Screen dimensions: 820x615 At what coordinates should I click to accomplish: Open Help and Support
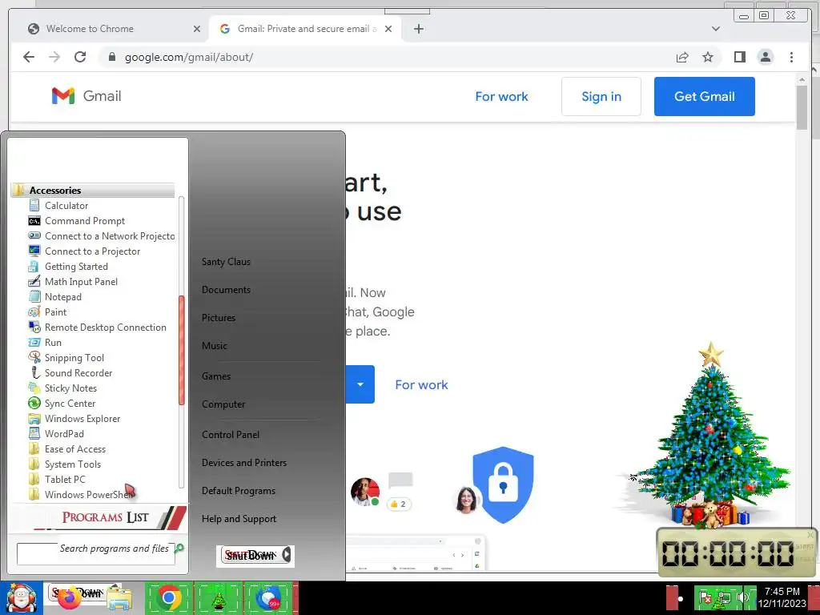coord(239,519)
